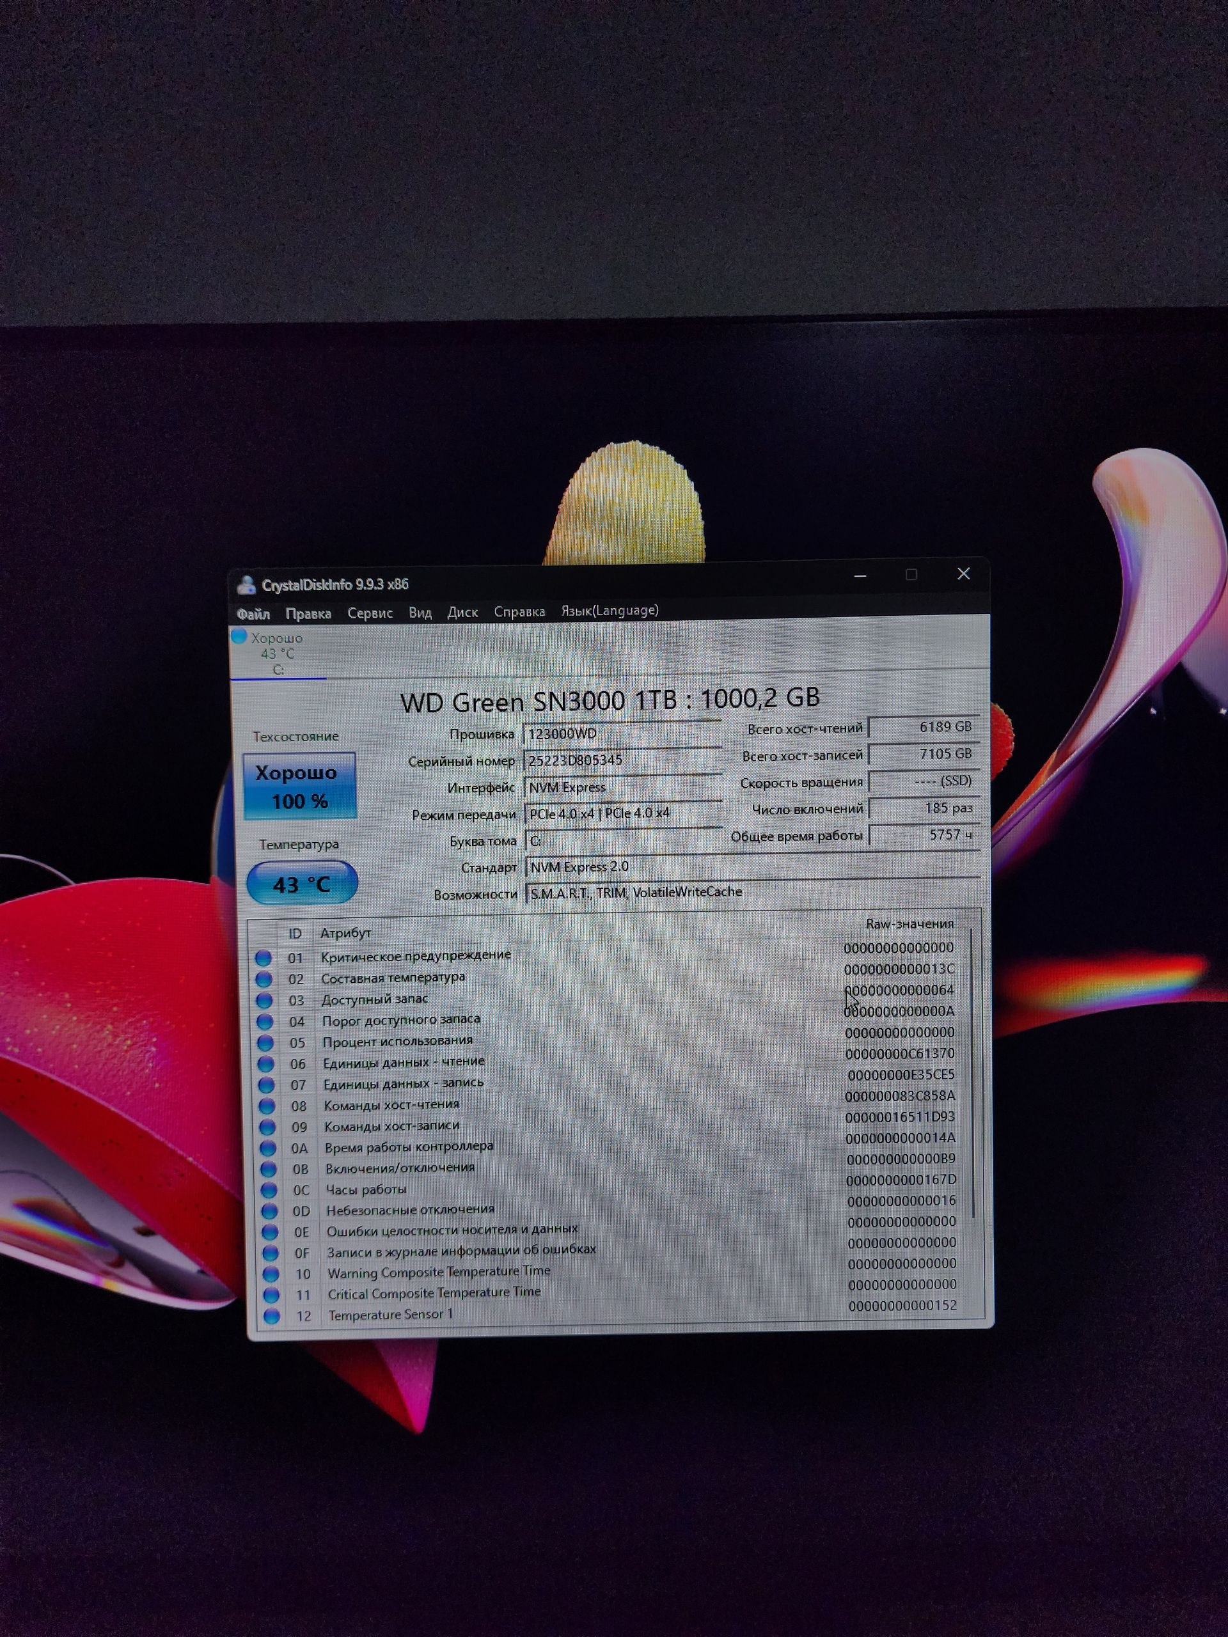Image resolution: width=1228 pixels, height=1637 pixels.
Task: Click the 5757 ч total working hours value
Action: (923, 834)
